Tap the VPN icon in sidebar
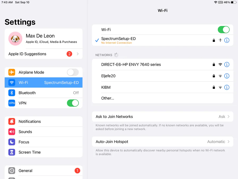Image resolution: width=238 pixels, height=179 pixels. coord(12,103)
